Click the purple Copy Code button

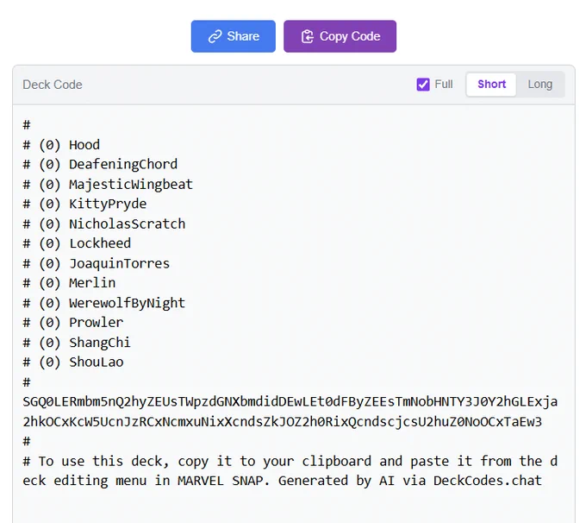click(340, 36)
